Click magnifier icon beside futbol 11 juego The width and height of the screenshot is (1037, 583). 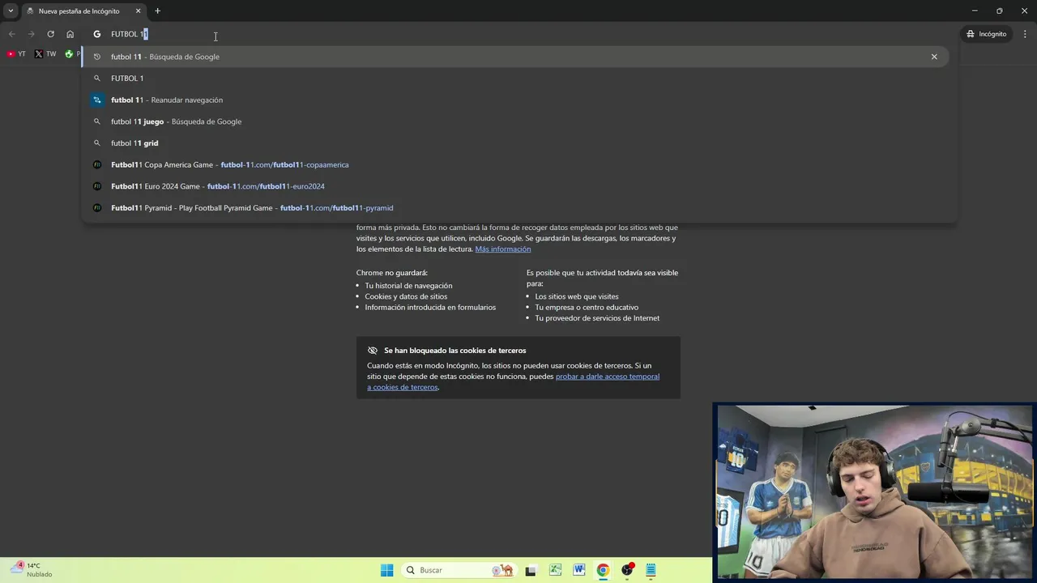(x=97, y=121)
